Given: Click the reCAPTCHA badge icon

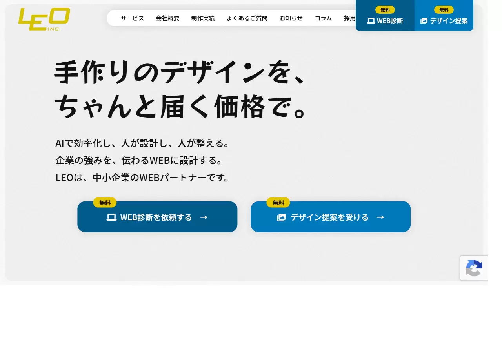Looking at the screenshot, I should [x=474, y=268].
